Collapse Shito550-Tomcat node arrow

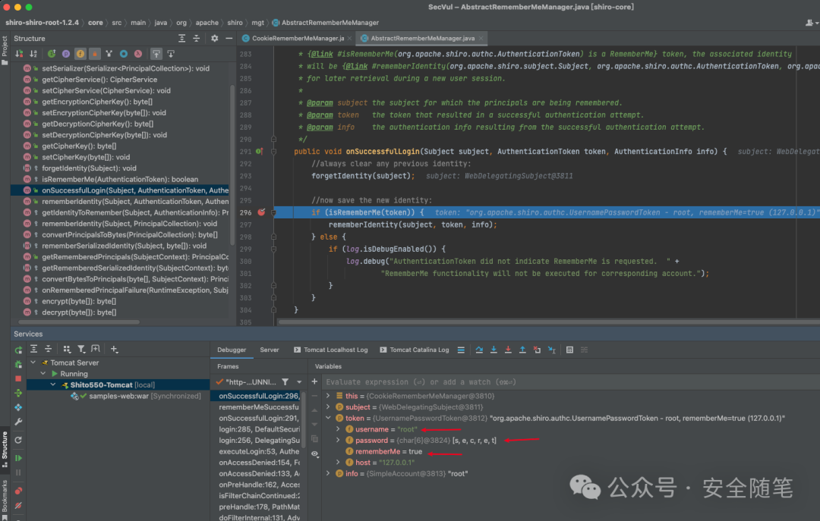pyautogui.click(x=53, y=384)
